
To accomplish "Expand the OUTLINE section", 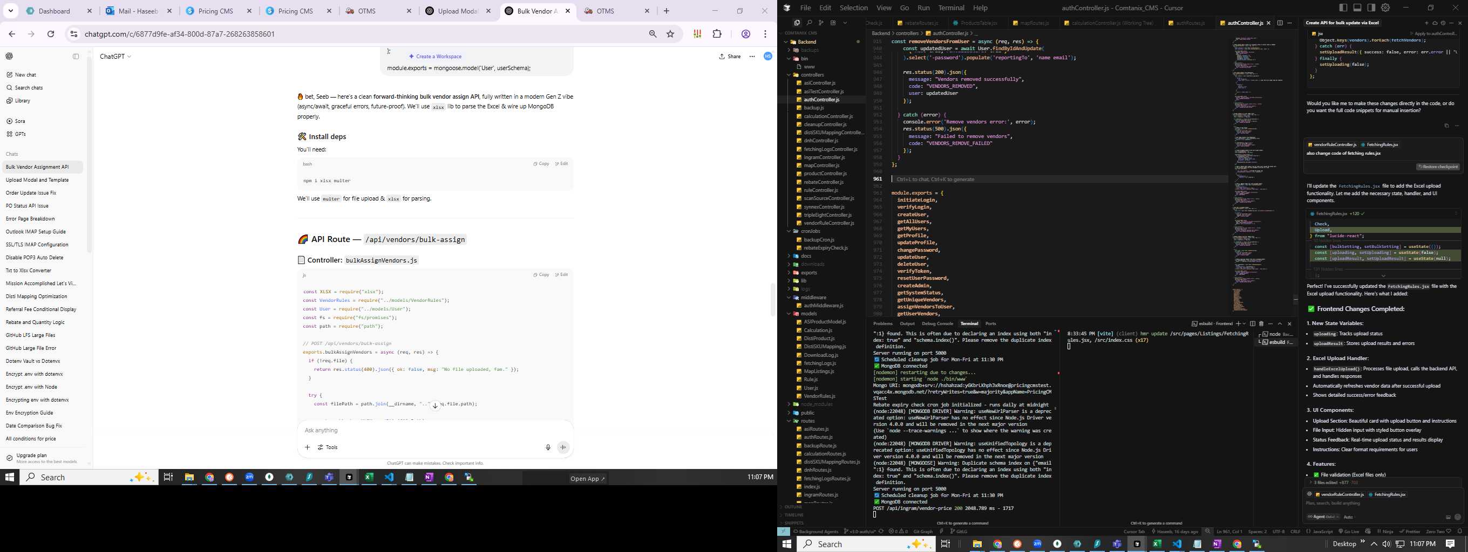I will [793, 507].
